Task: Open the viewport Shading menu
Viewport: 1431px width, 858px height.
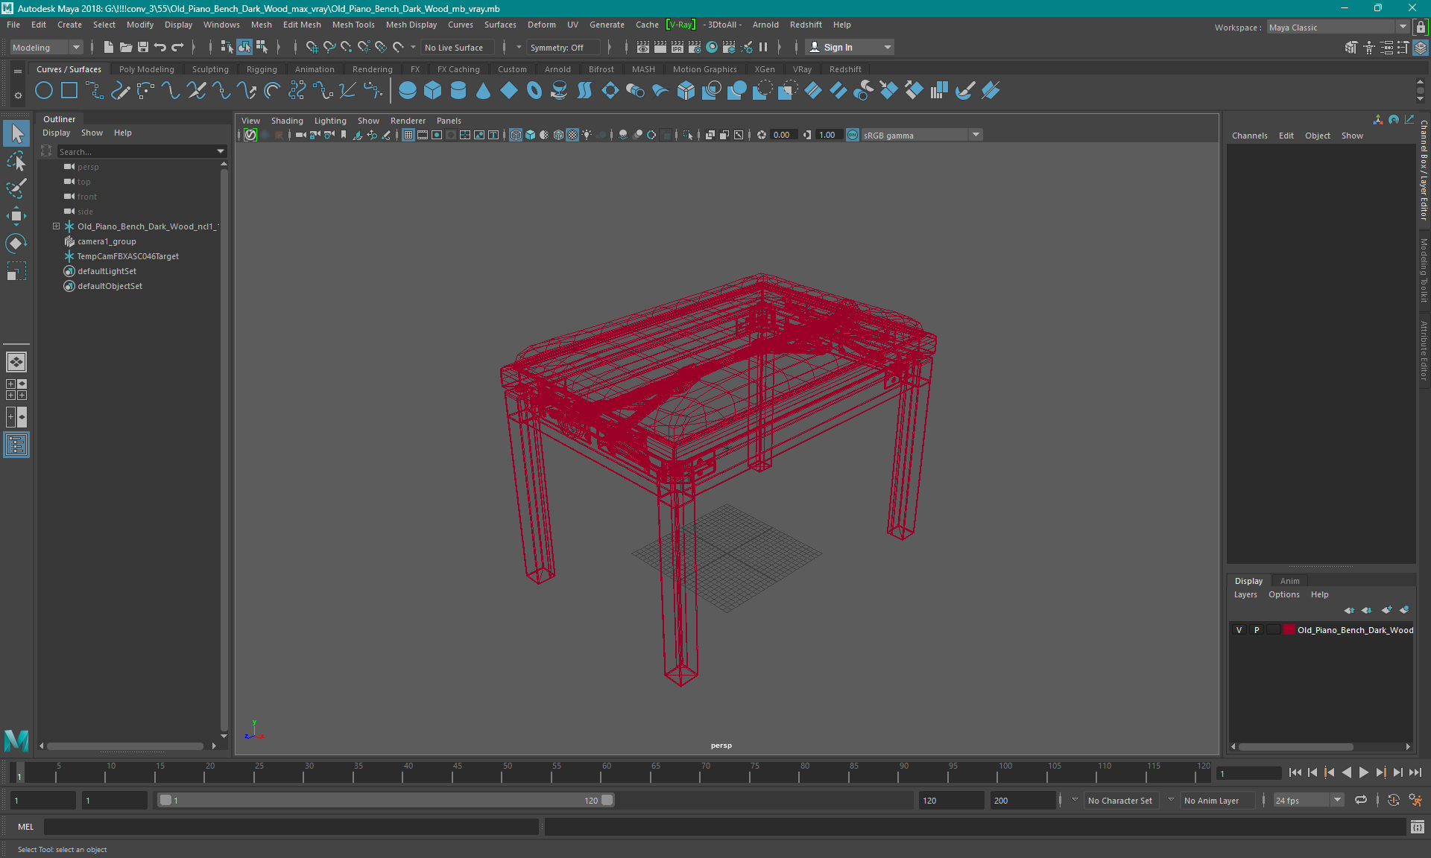Action: click(287, 121)
